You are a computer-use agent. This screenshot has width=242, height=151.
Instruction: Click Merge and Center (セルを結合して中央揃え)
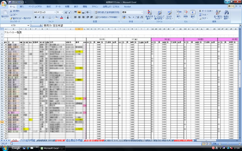(107, 17)
